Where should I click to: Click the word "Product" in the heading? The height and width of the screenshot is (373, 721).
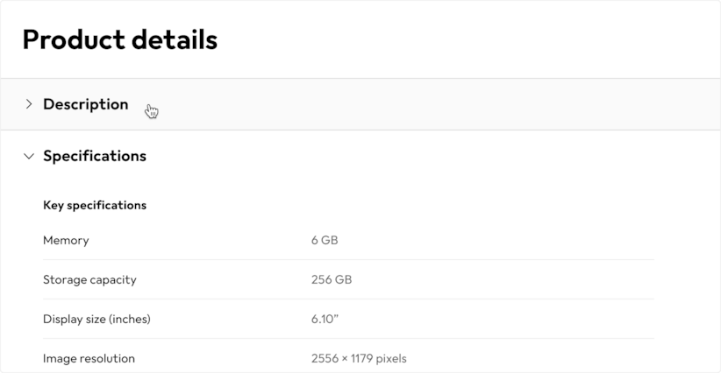[73, 39]
